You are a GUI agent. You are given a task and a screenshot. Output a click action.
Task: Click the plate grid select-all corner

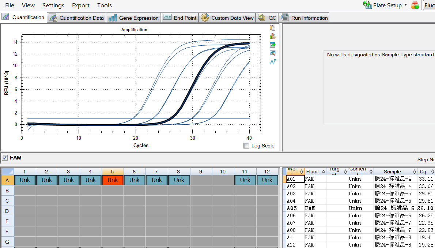(x=7, y=172)
